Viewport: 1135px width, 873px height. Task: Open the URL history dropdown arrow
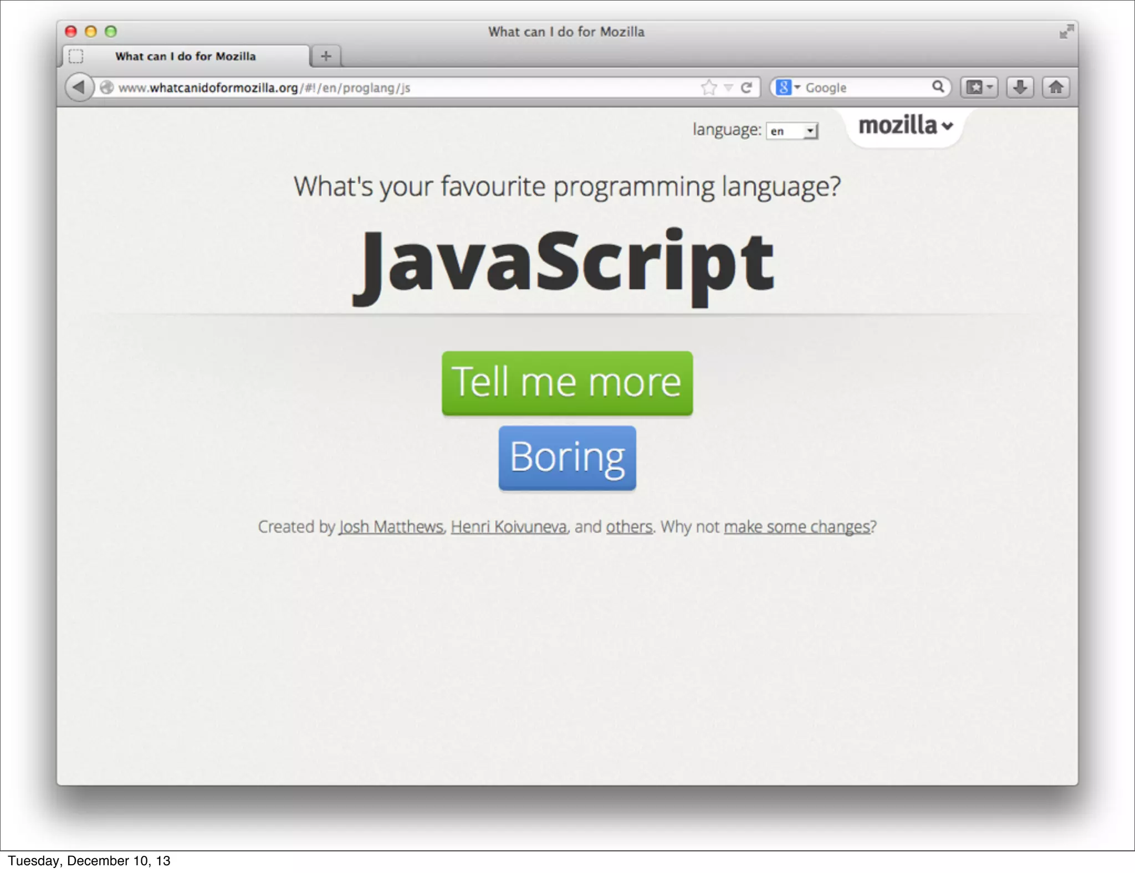(729, 87)
